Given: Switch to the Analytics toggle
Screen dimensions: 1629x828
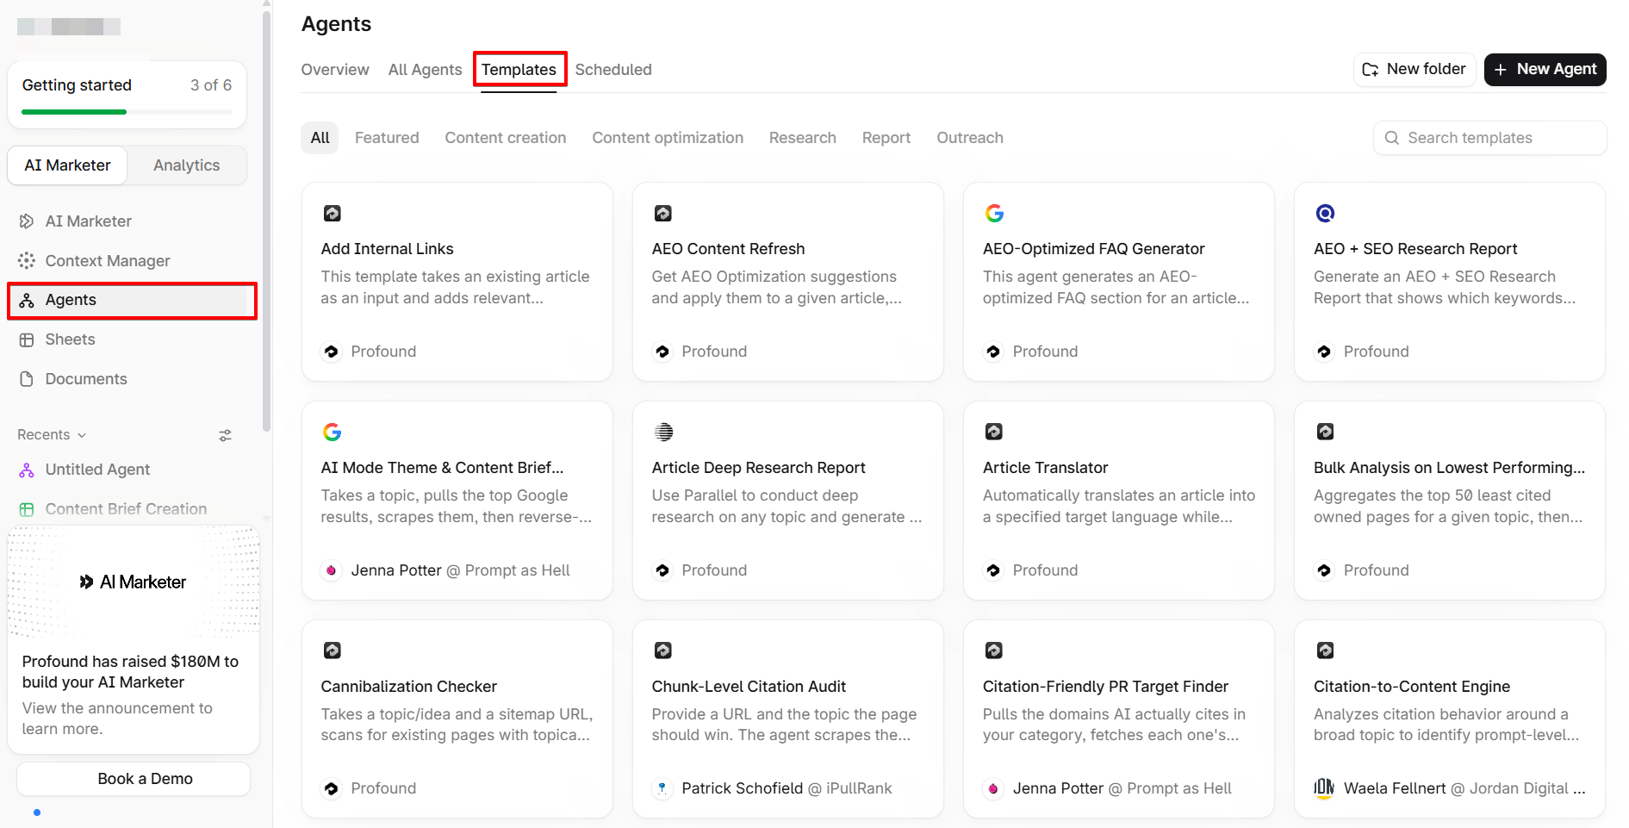Looking at the screenshot, I should [x=186, y=165].
